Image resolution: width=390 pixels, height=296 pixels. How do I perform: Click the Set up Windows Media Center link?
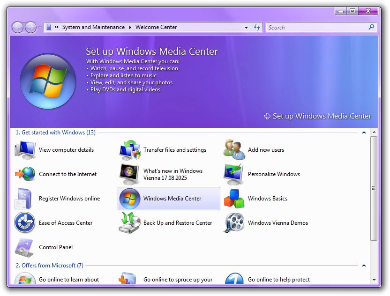coord(322,116)
